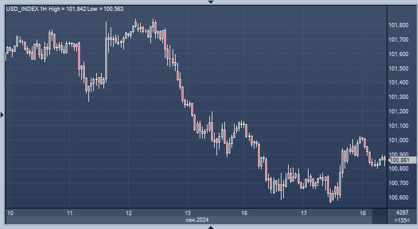Select date 16 on the time axis
The image size is (418, 229).
pos(244,213)
